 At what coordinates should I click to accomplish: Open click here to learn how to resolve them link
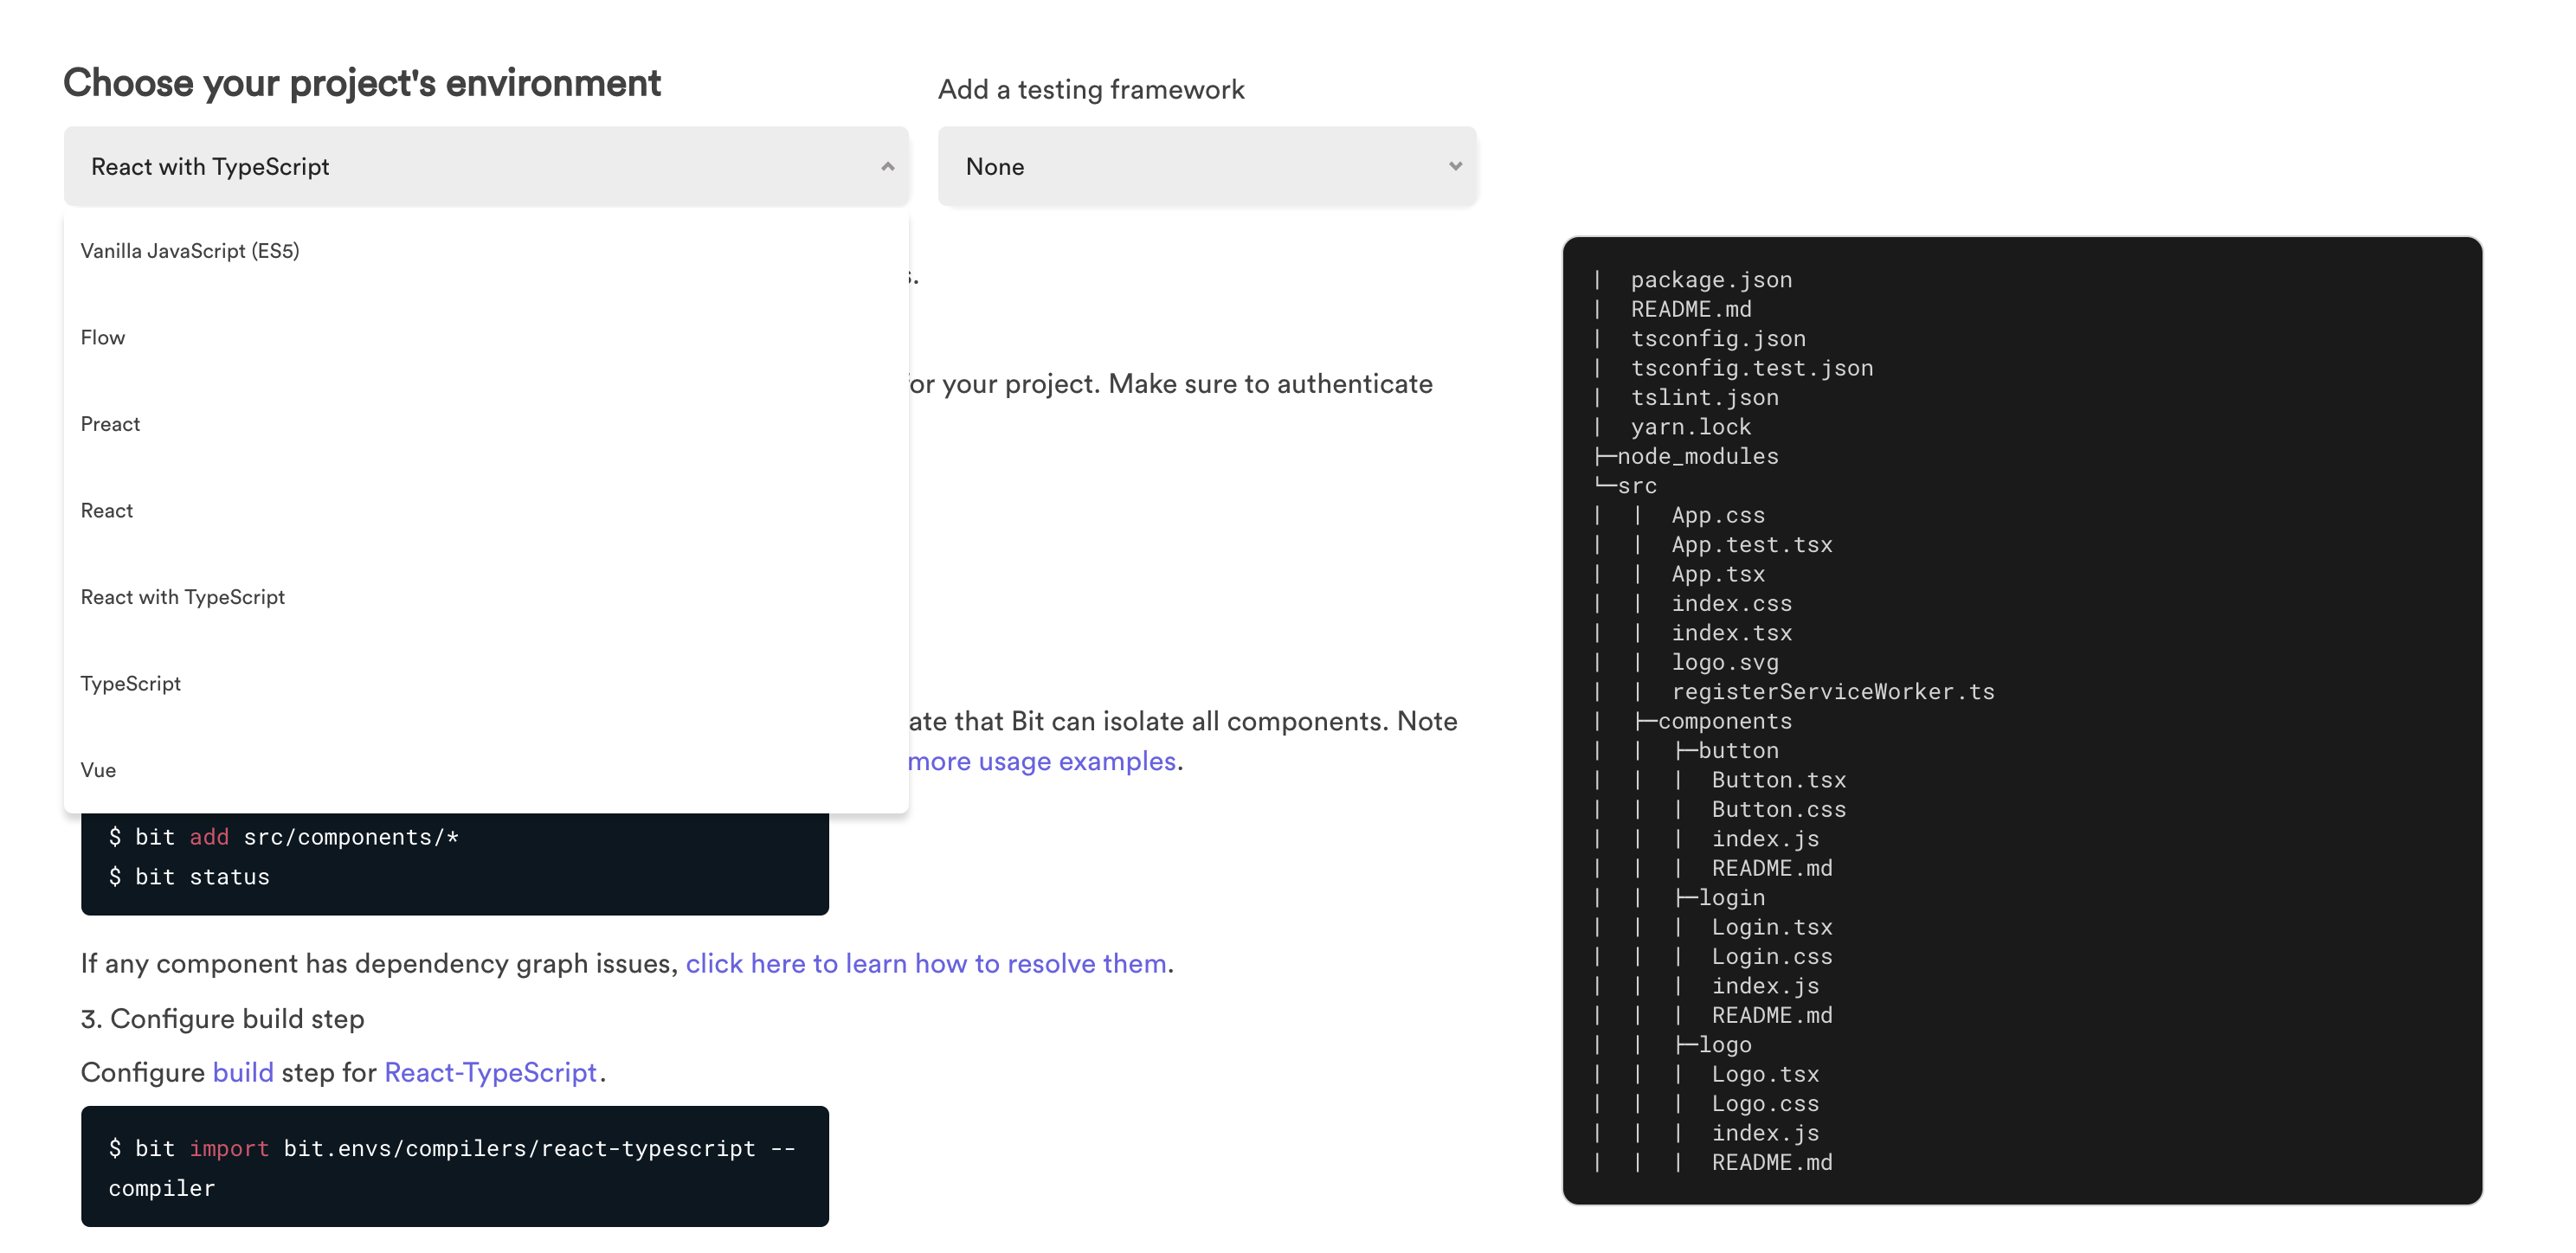coord(926,963)
